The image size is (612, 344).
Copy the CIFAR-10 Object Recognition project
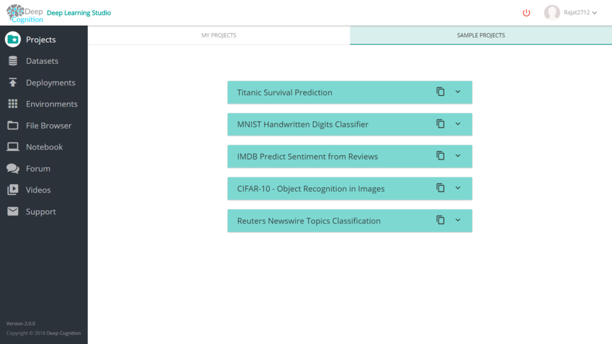click(x=441, y=188)
